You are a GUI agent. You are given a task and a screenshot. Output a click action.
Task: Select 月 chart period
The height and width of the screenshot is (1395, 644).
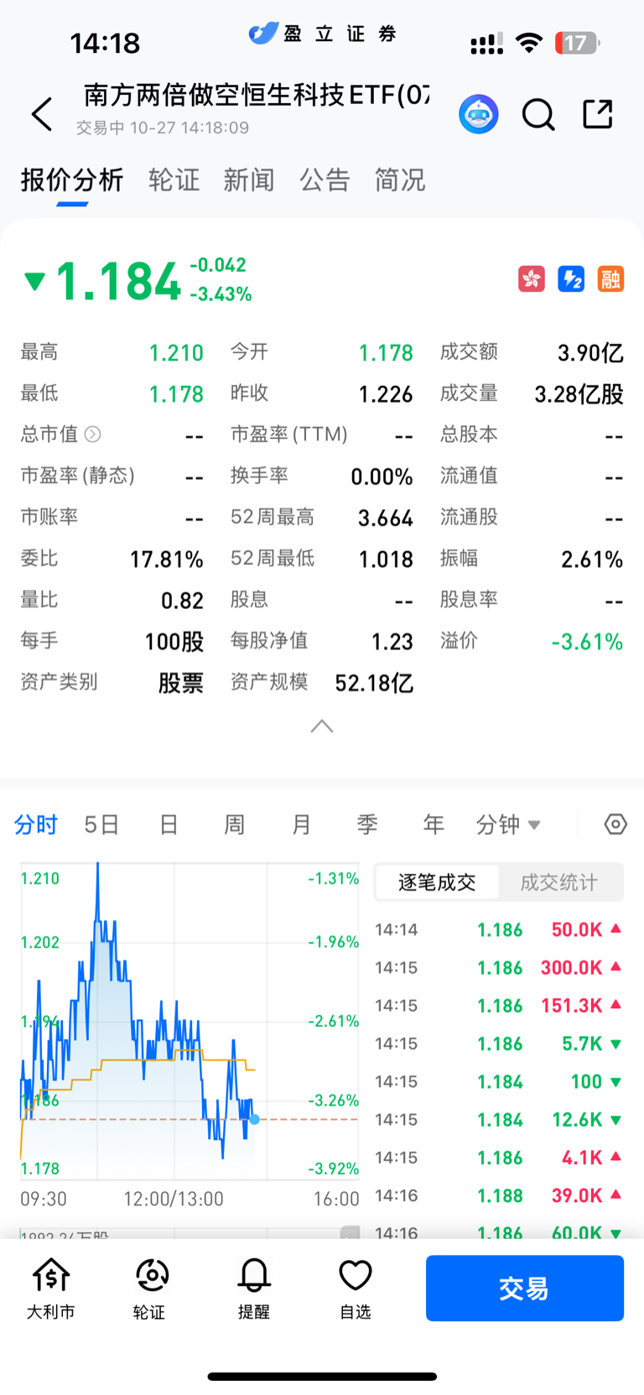tap(301, 825)
